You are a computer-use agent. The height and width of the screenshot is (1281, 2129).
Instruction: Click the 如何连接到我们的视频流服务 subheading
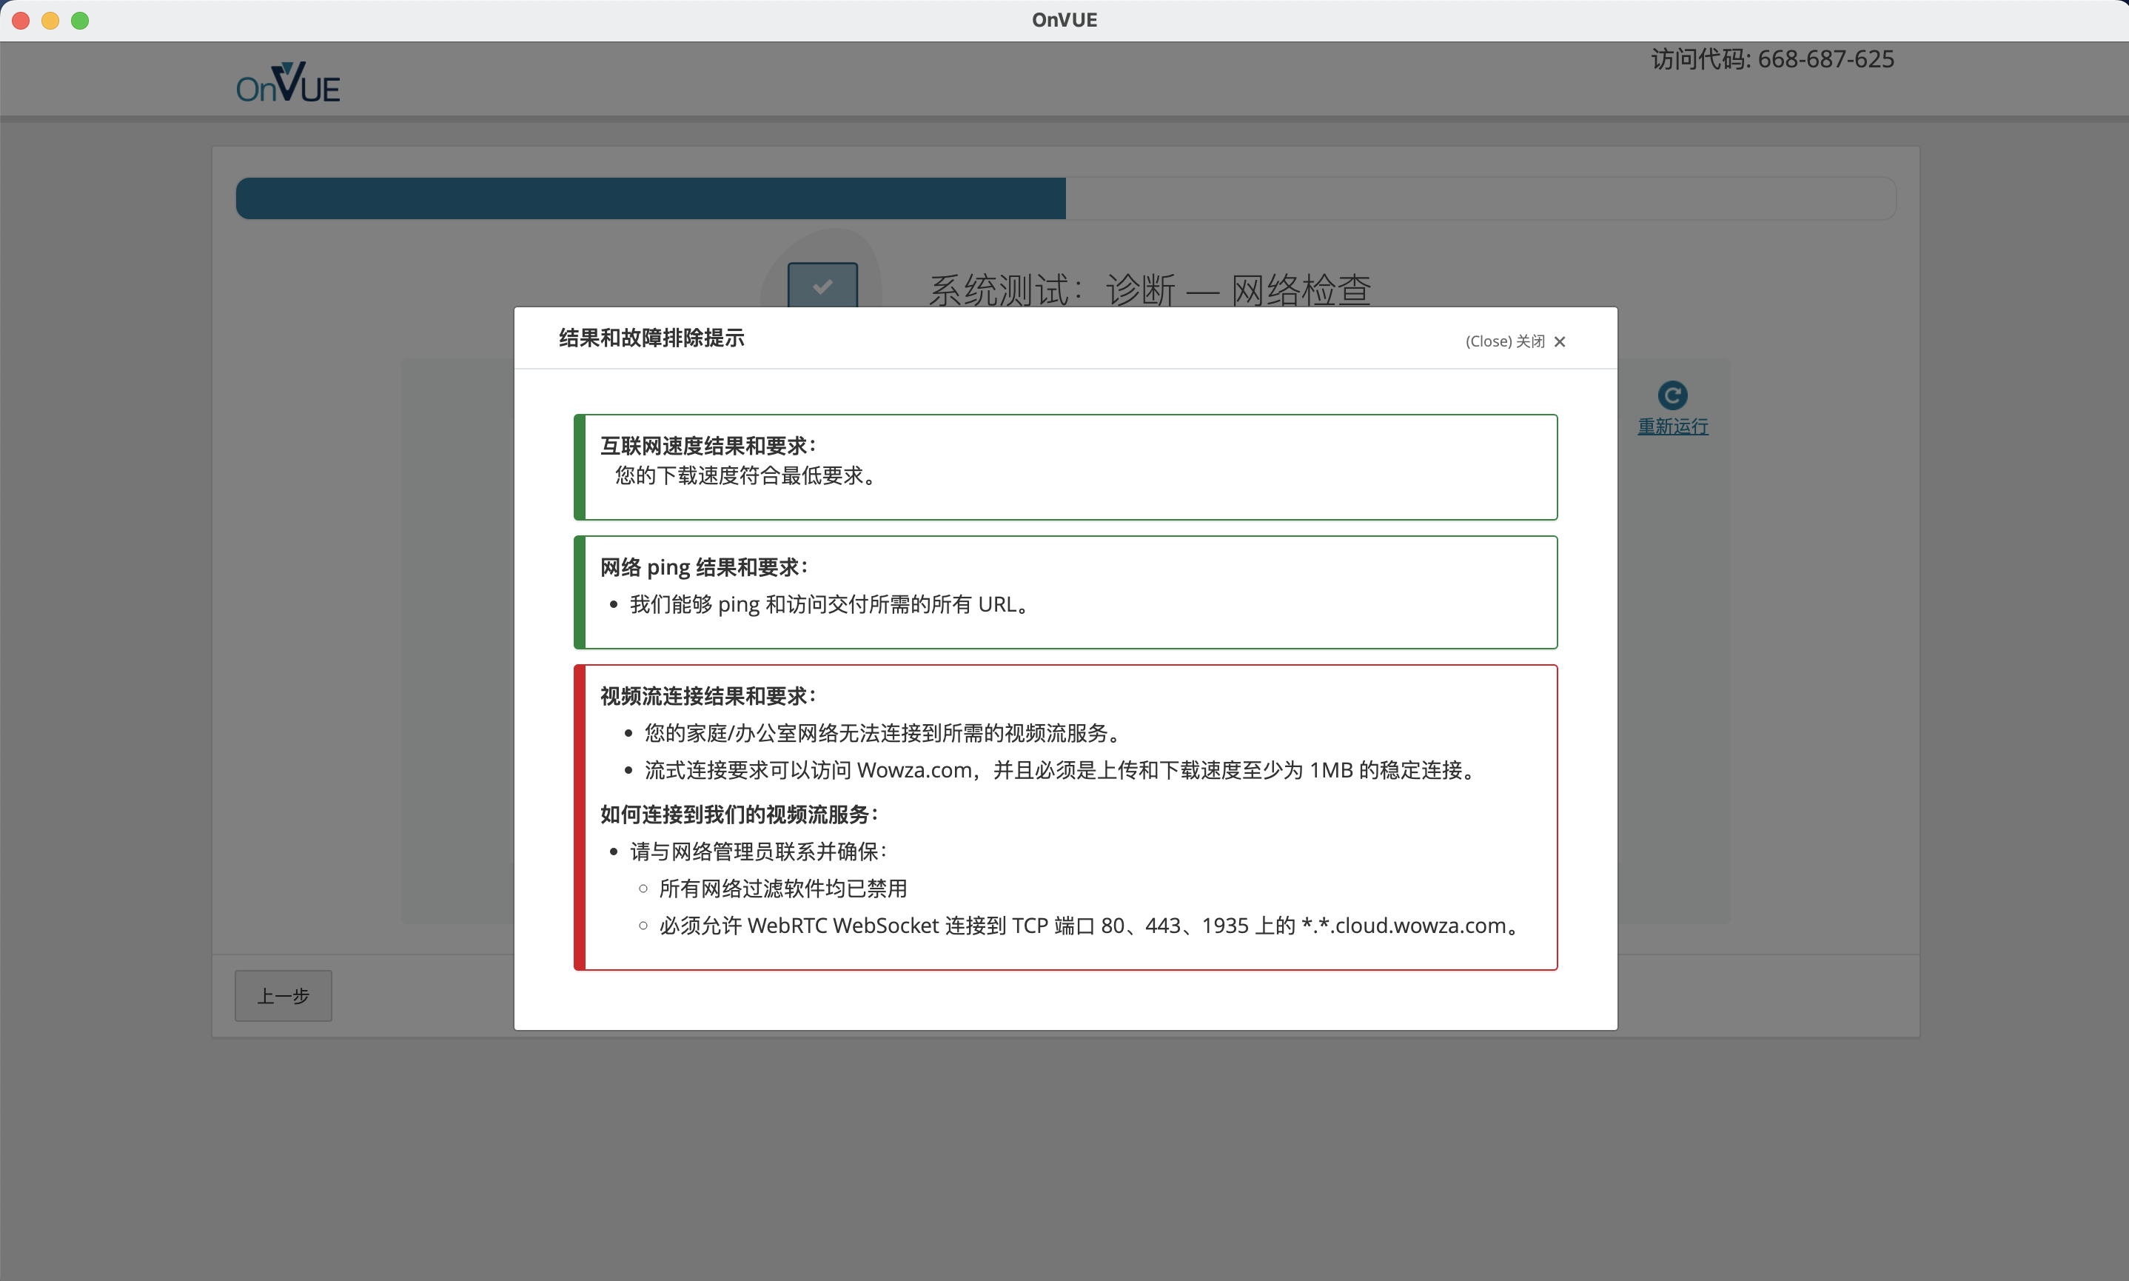(x=739, y=814)
